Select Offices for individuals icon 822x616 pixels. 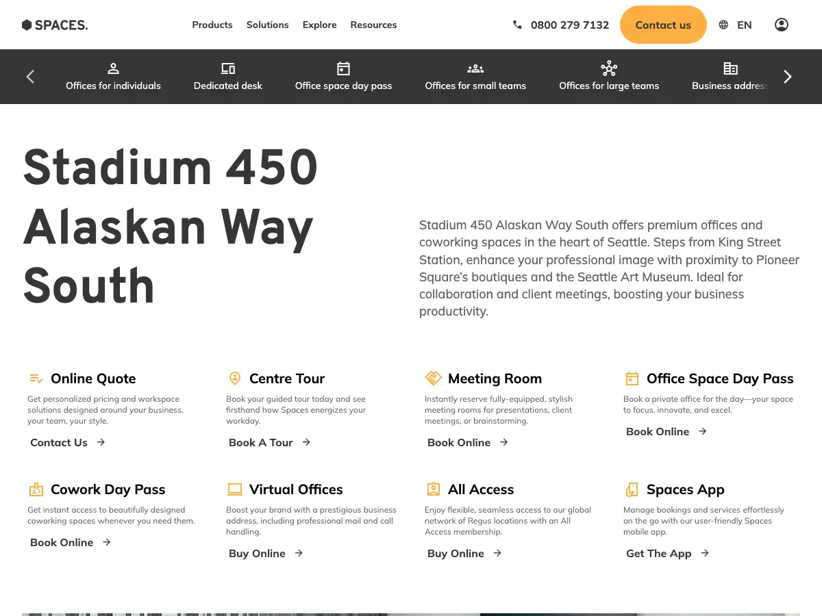[114, 68]
